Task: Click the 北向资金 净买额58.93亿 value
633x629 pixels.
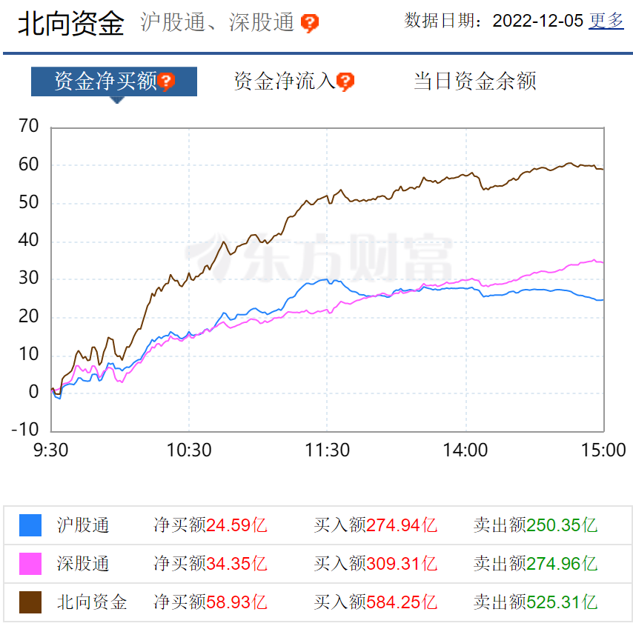Action: (x=211, y=602)
